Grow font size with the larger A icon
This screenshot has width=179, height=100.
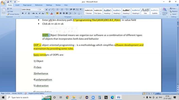47,9
